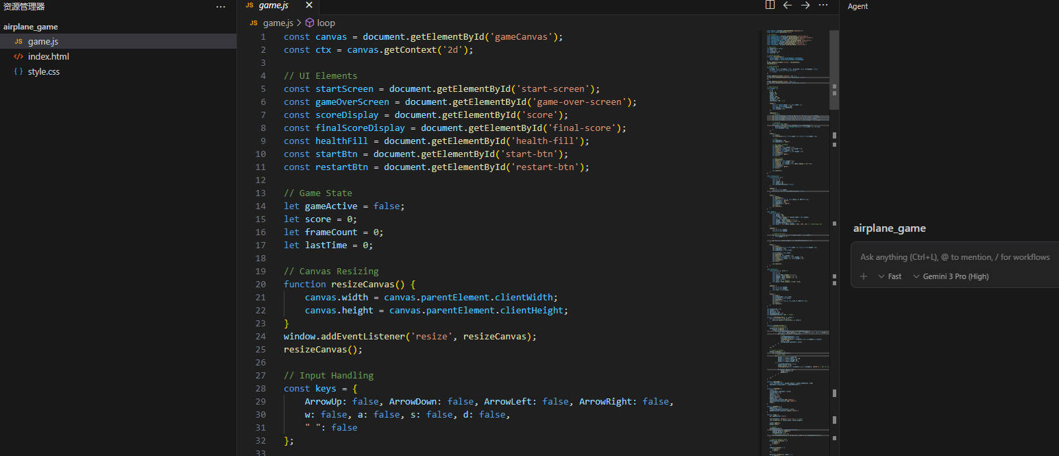Navigate back with the left arrow icon

[x=788, y=5]
